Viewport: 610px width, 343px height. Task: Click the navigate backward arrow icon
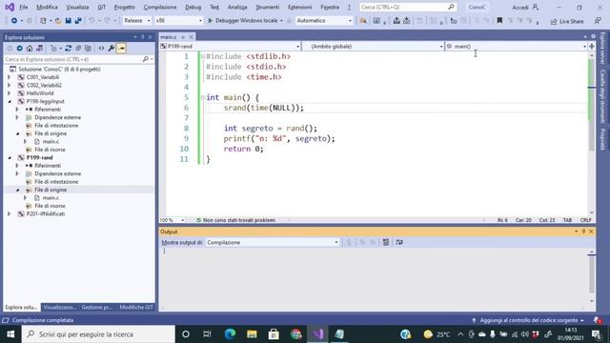pyautogui.click(x=14, y=21)
